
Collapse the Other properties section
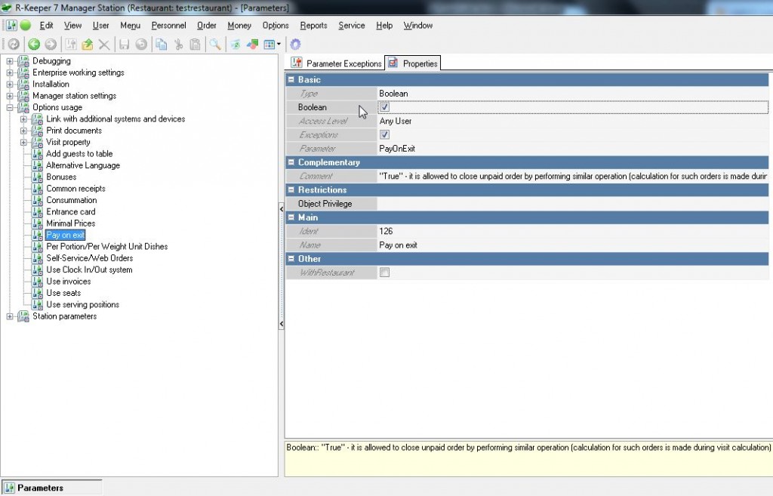point(291,259)
